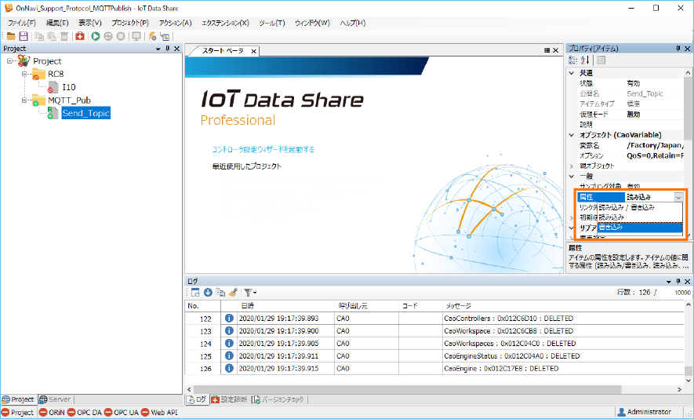This screenshot has height=419, width=694.
Task: Click the tab list icon beside start page
Action: [547, 50]
